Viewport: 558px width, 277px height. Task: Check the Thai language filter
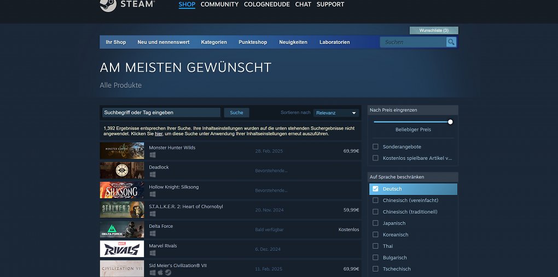point(375,246)
